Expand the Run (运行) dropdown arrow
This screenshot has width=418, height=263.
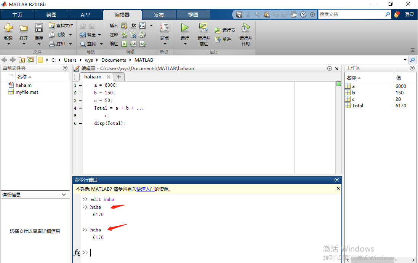(x=185, y=44)
